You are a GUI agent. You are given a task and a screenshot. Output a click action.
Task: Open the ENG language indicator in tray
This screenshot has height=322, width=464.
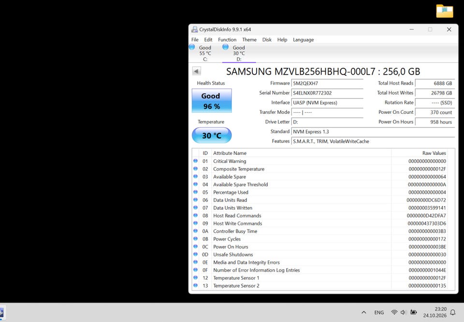point(379,312)
